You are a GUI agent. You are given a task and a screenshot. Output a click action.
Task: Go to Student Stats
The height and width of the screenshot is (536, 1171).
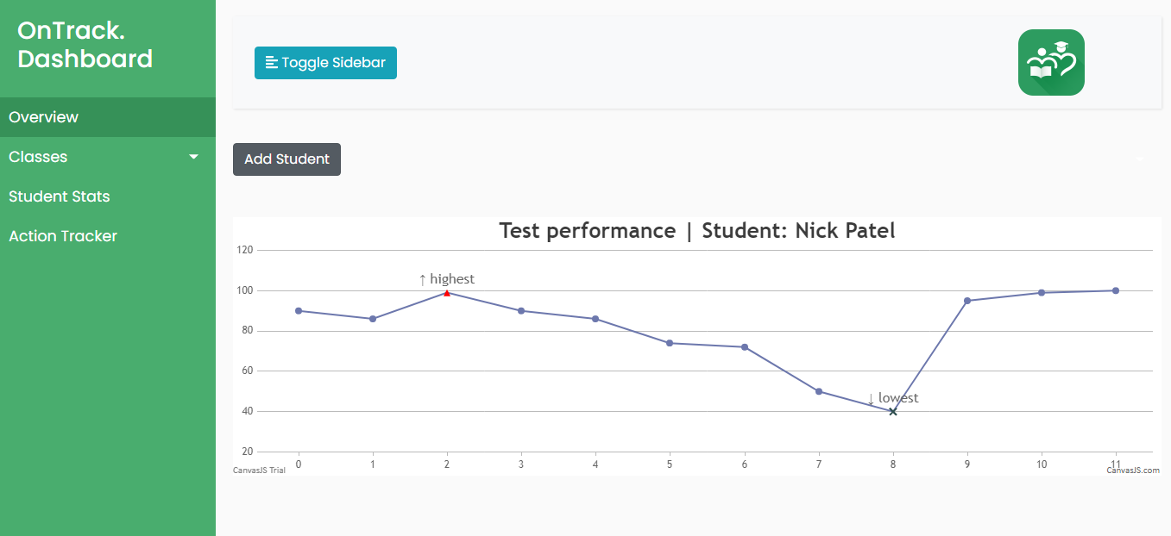60,196
